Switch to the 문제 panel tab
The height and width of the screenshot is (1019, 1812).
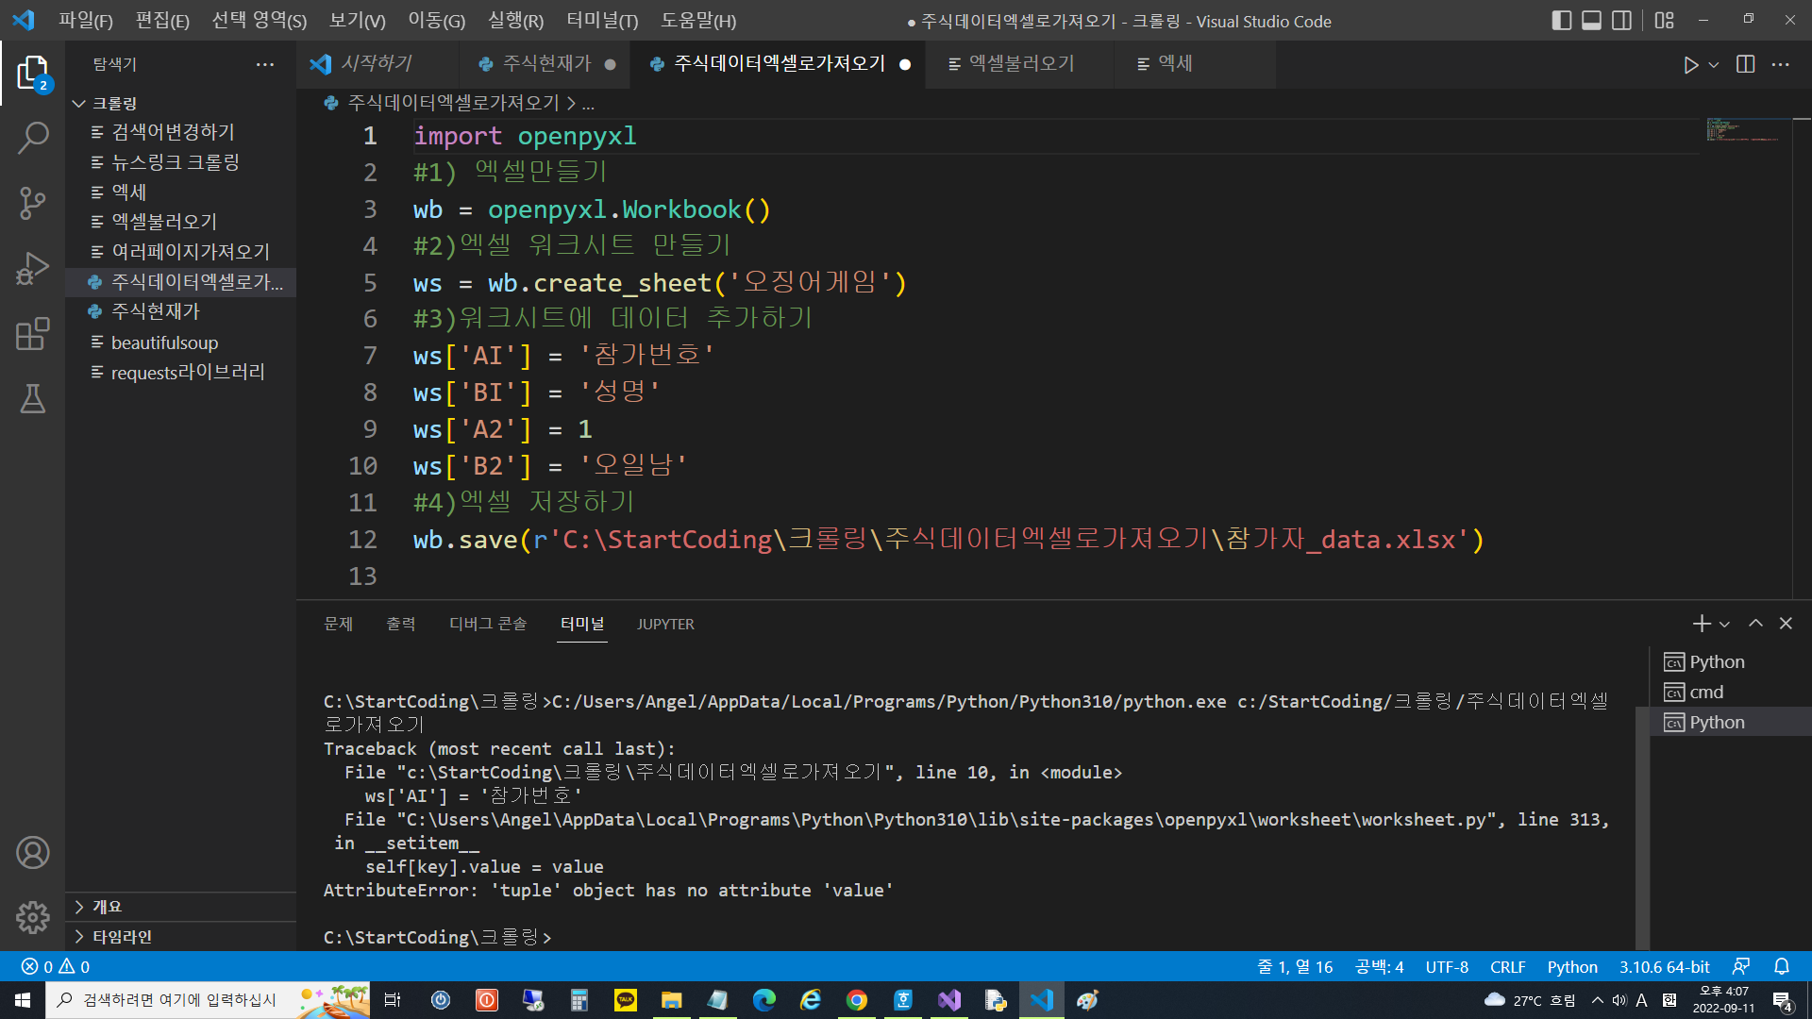338,624
